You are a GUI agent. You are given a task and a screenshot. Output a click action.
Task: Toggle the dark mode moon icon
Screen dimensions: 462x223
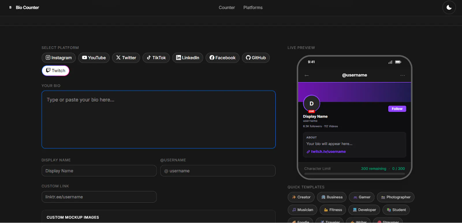449,8
